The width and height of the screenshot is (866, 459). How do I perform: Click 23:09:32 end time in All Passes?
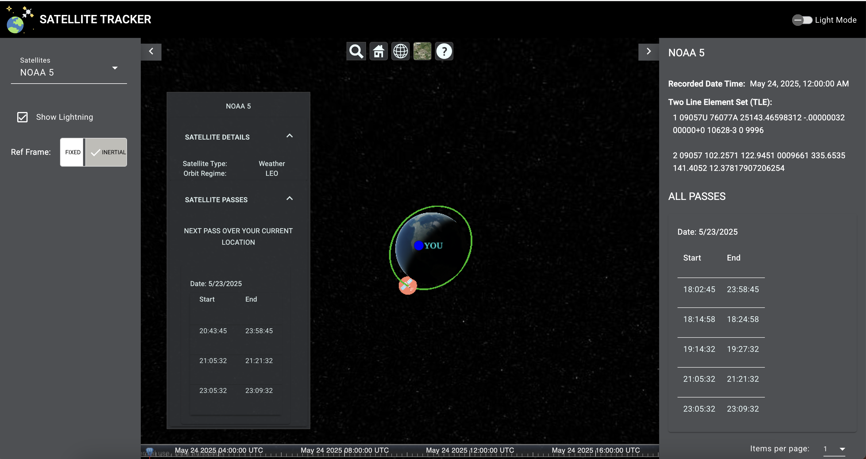(743, 409)
